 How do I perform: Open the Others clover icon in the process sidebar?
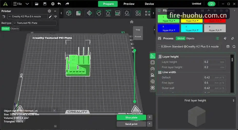(x=153, y=87)
